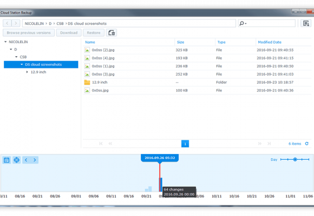
Task: Click image icon of 0x0ss (2).jpg
Action: pos(87,50)
